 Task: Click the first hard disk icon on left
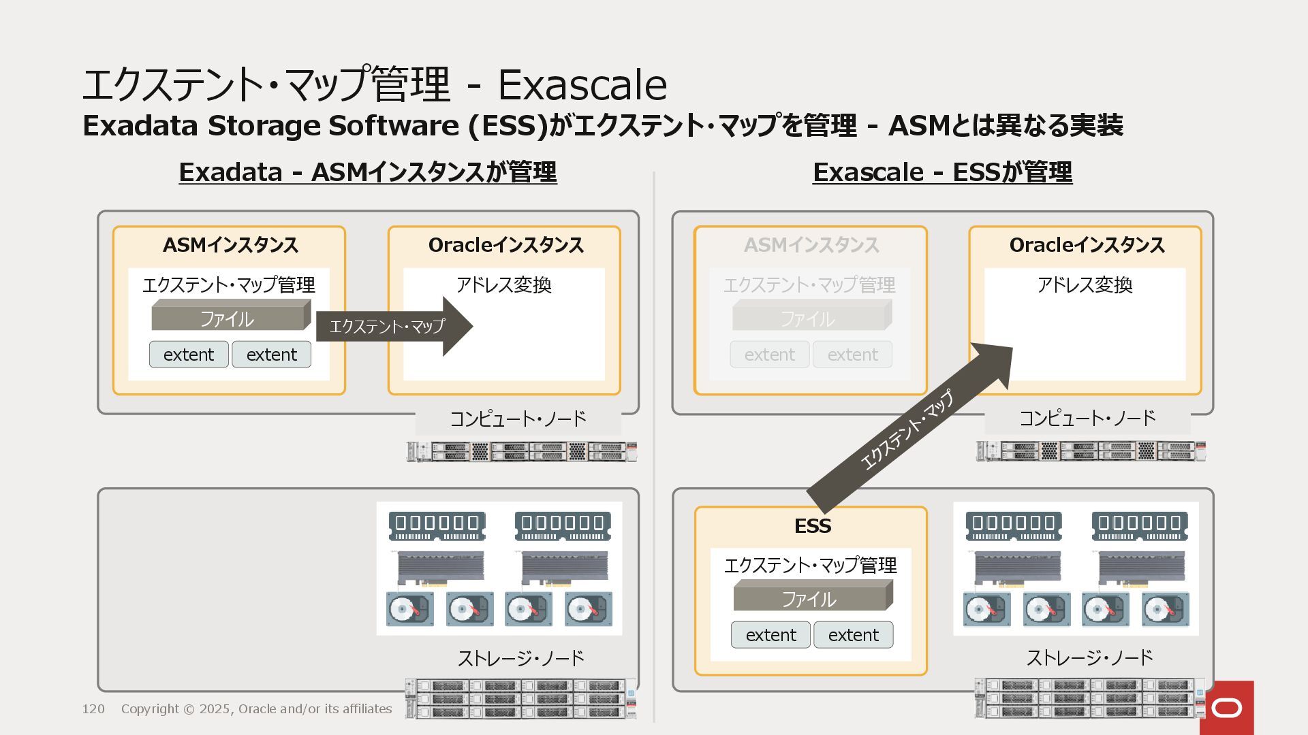click(410, 609)
